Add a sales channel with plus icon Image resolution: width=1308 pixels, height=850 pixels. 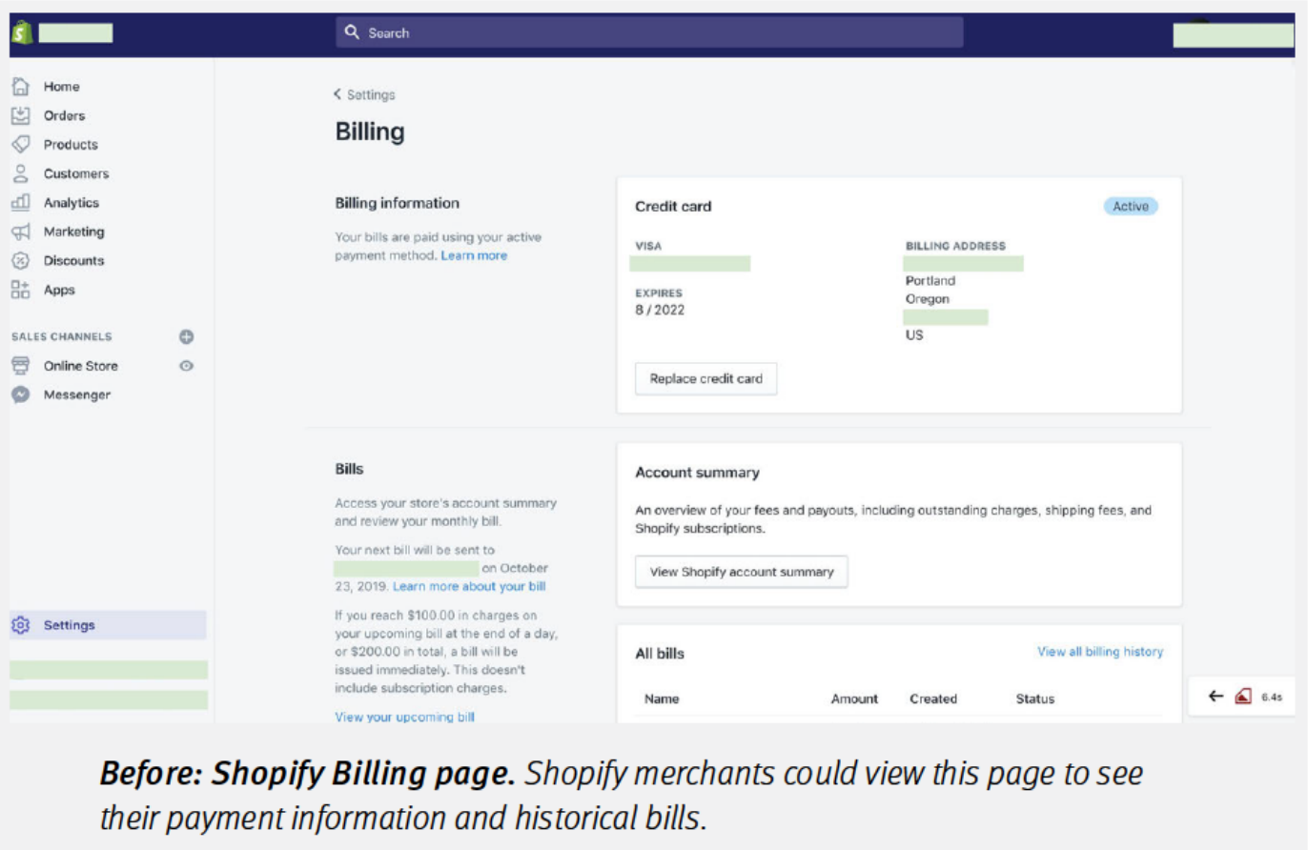[x=187, y=336]
